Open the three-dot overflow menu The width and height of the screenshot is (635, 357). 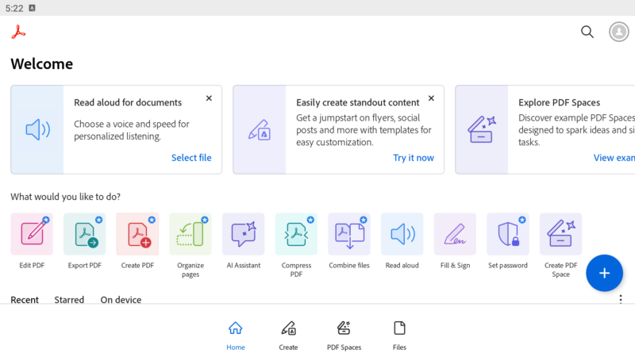pos(621,299)
